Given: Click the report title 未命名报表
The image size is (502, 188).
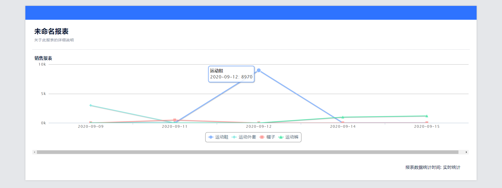Looking at the screenshot, I should click(x=51, y=31).
